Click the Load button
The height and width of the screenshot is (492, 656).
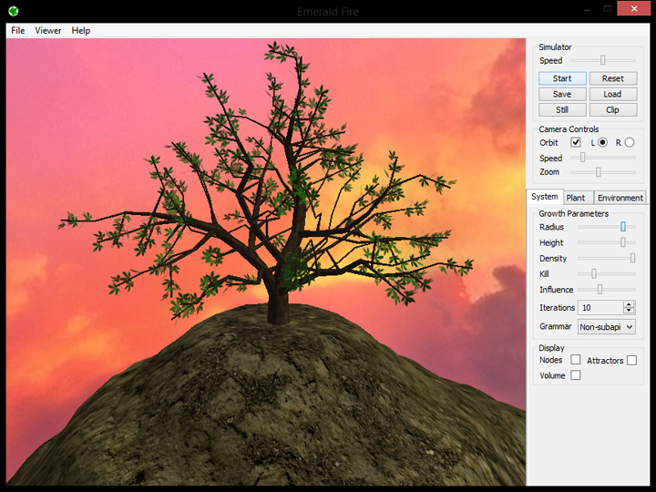(612, 94)
